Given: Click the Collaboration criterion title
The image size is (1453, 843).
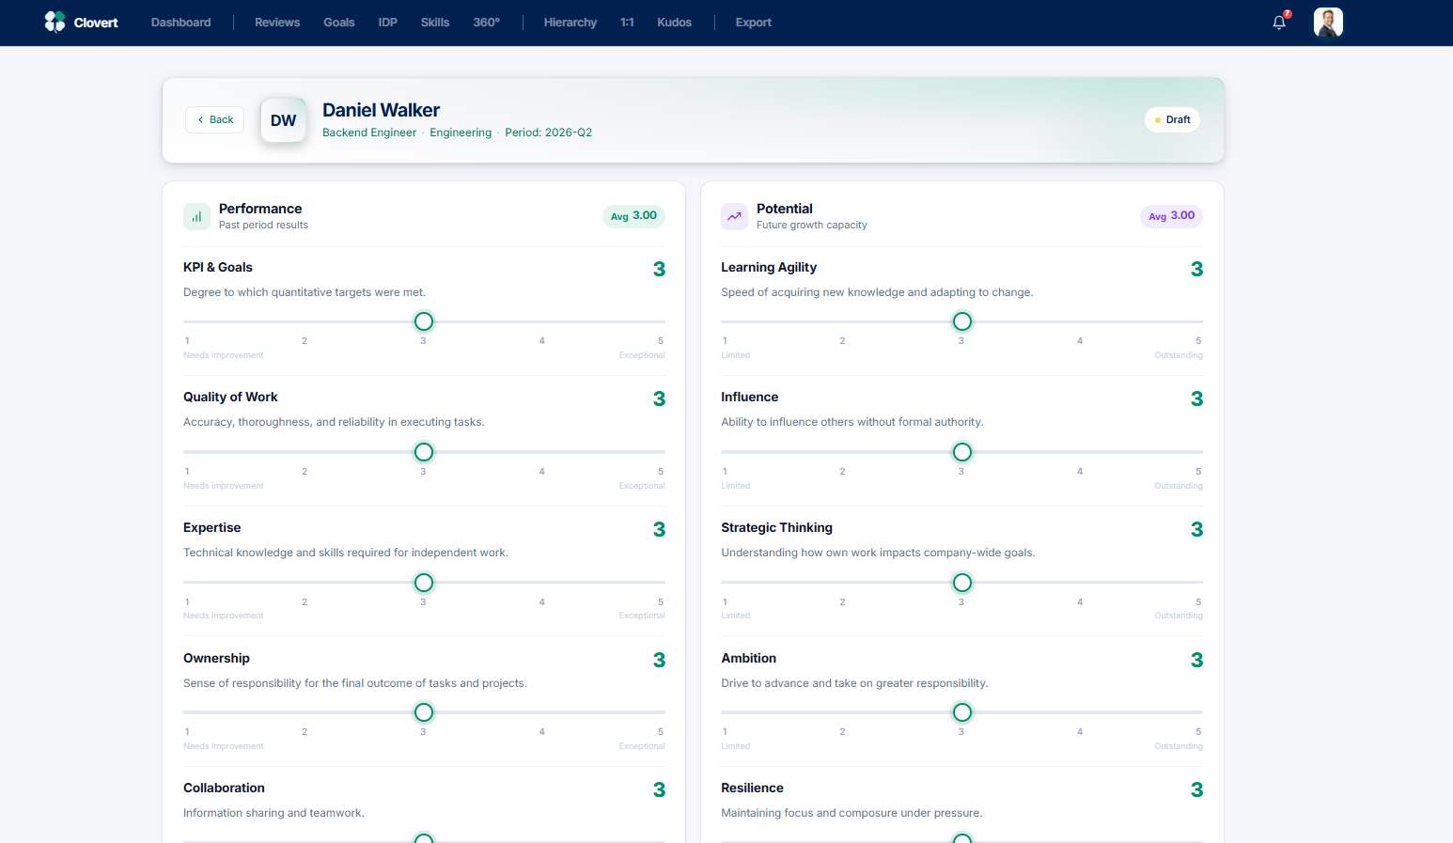Looking at the screenshot, I should [224, 788].
